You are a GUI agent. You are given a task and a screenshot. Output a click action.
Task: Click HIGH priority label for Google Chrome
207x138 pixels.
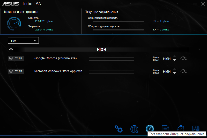[167, 59]
